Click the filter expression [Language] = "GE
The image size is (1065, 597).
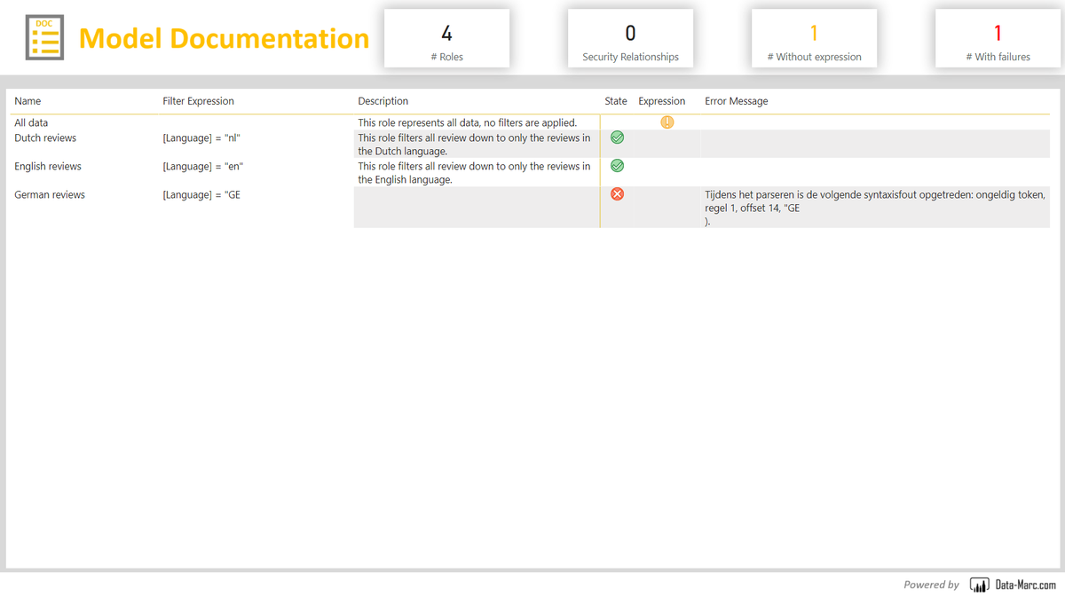pos(201,194)
